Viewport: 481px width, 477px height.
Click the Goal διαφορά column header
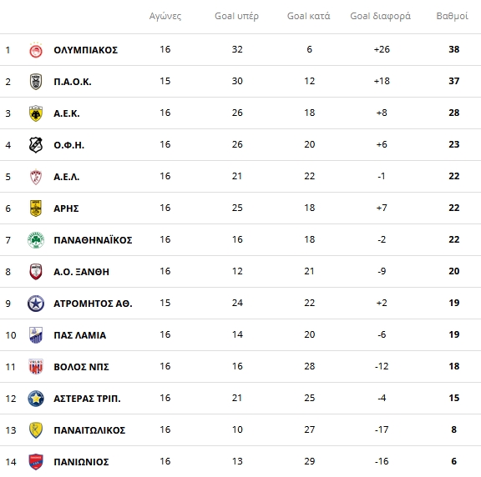pos(381,16)
